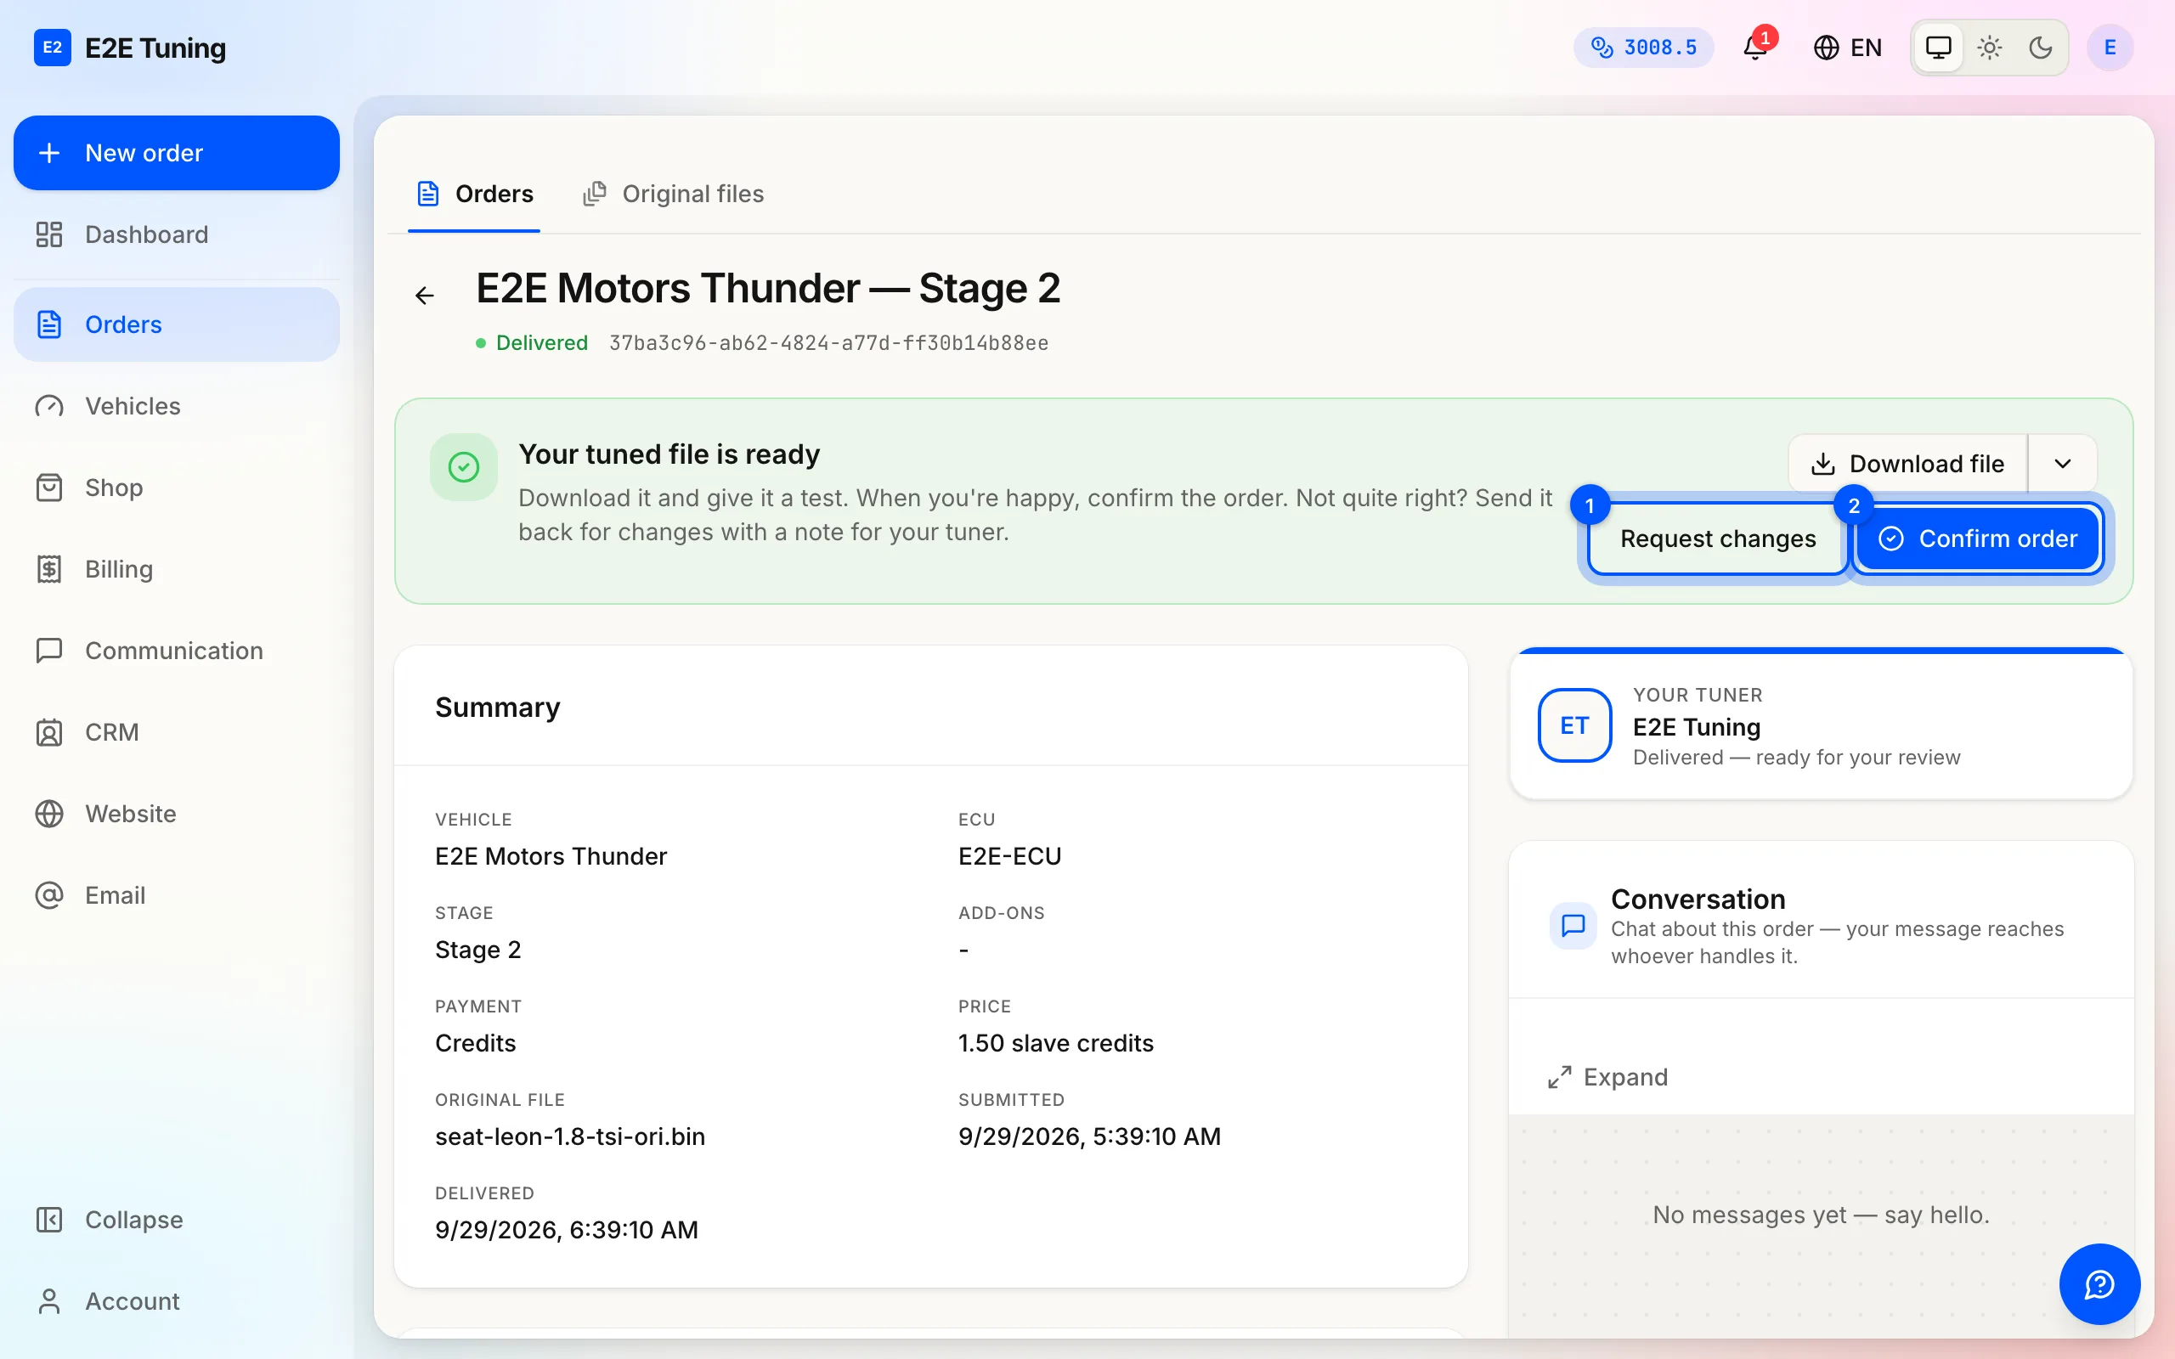Click the E2 logo icon
The width and height of the screenshot is (2175, 1359).
pos(52,48)
